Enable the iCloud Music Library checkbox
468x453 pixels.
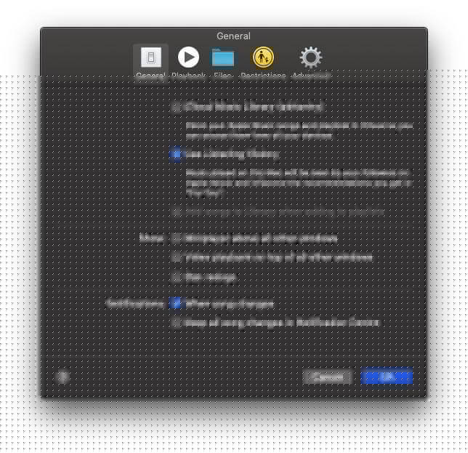tap(177, 107)
